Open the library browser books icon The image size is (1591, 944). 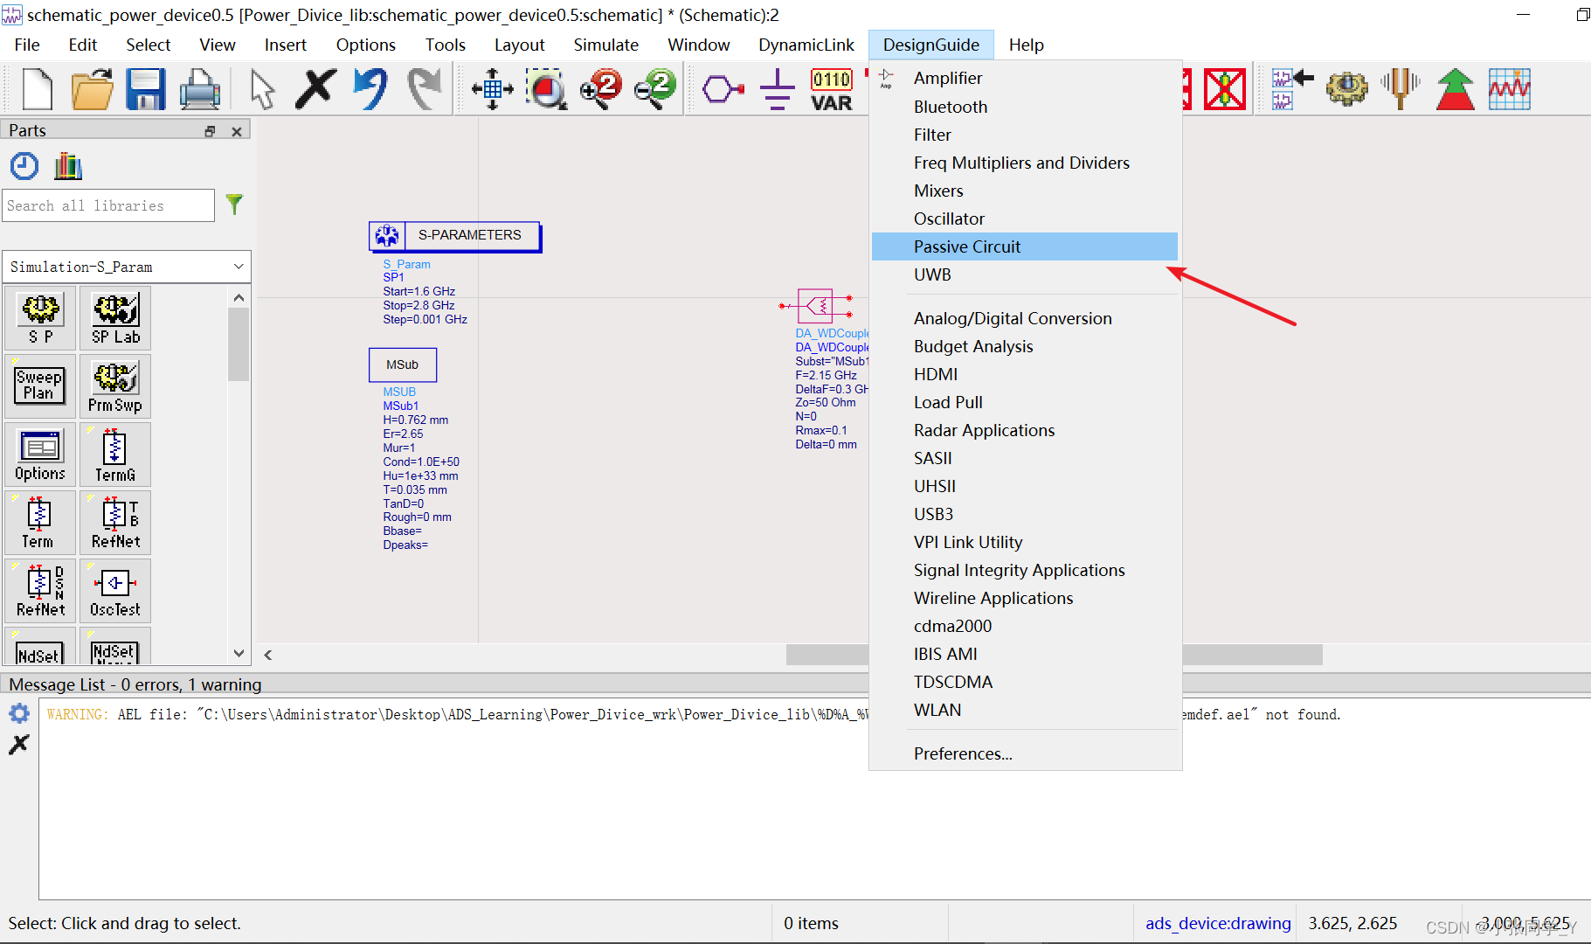(67, 166)
